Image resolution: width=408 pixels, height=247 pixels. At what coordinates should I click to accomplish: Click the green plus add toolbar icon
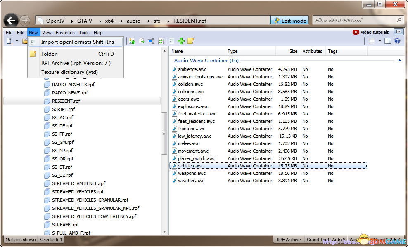pos(181,41)
